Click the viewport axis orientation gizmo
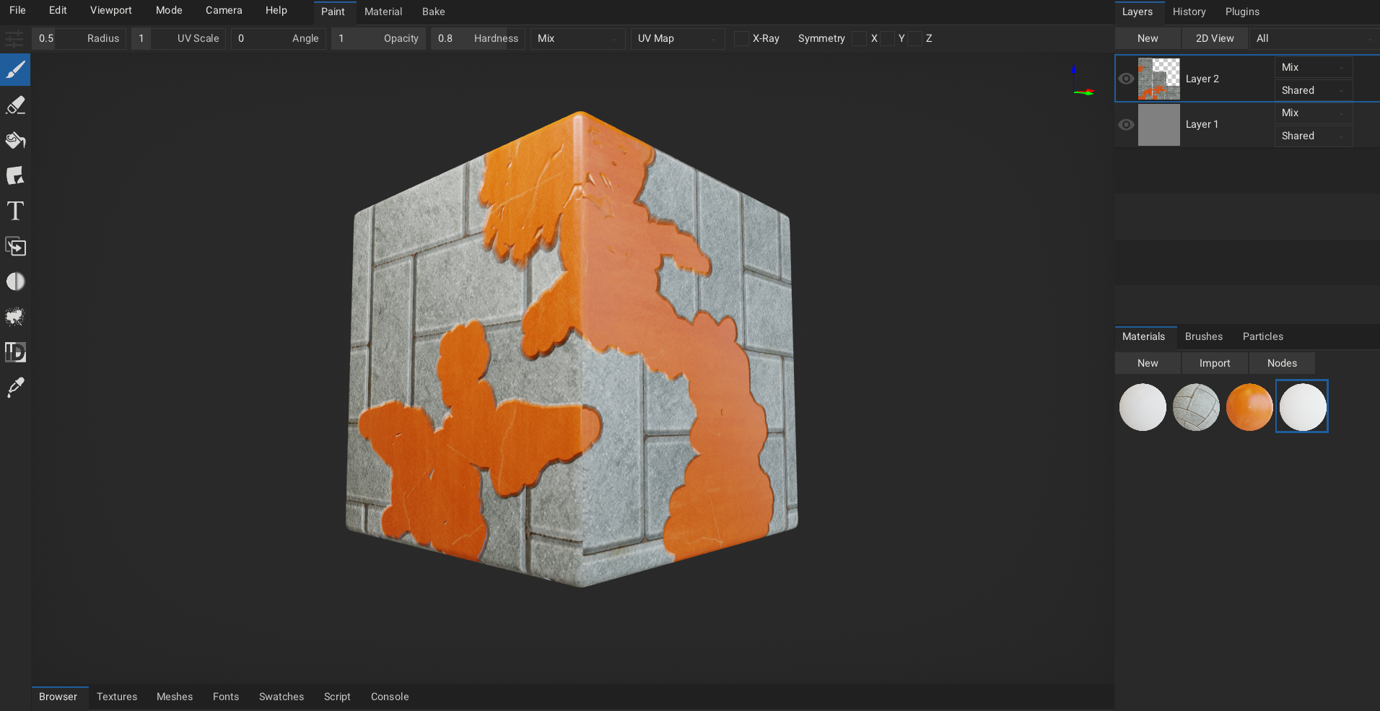Screen dimensions: 1380x711 click(1083, 82)
